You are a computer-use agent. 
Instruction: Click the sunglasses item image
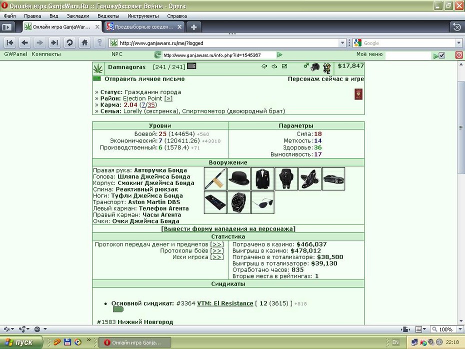[262, 202]
